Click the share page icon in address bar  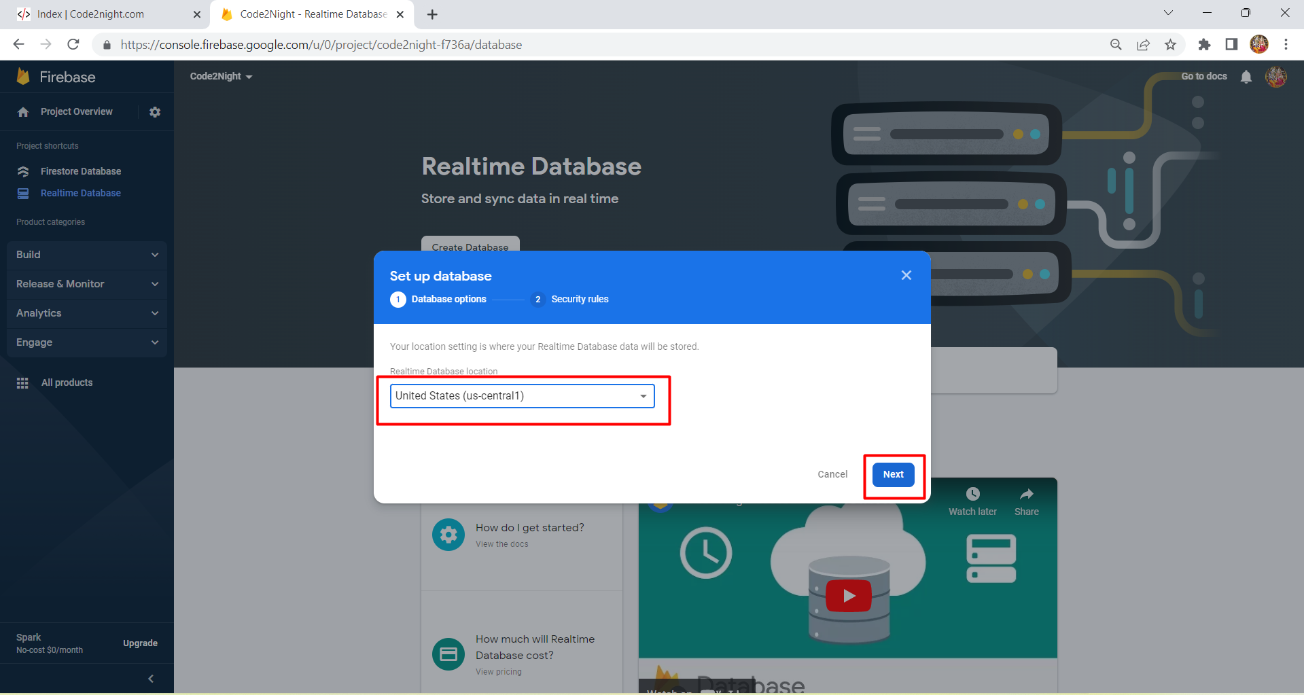[x=1143, y=45]
